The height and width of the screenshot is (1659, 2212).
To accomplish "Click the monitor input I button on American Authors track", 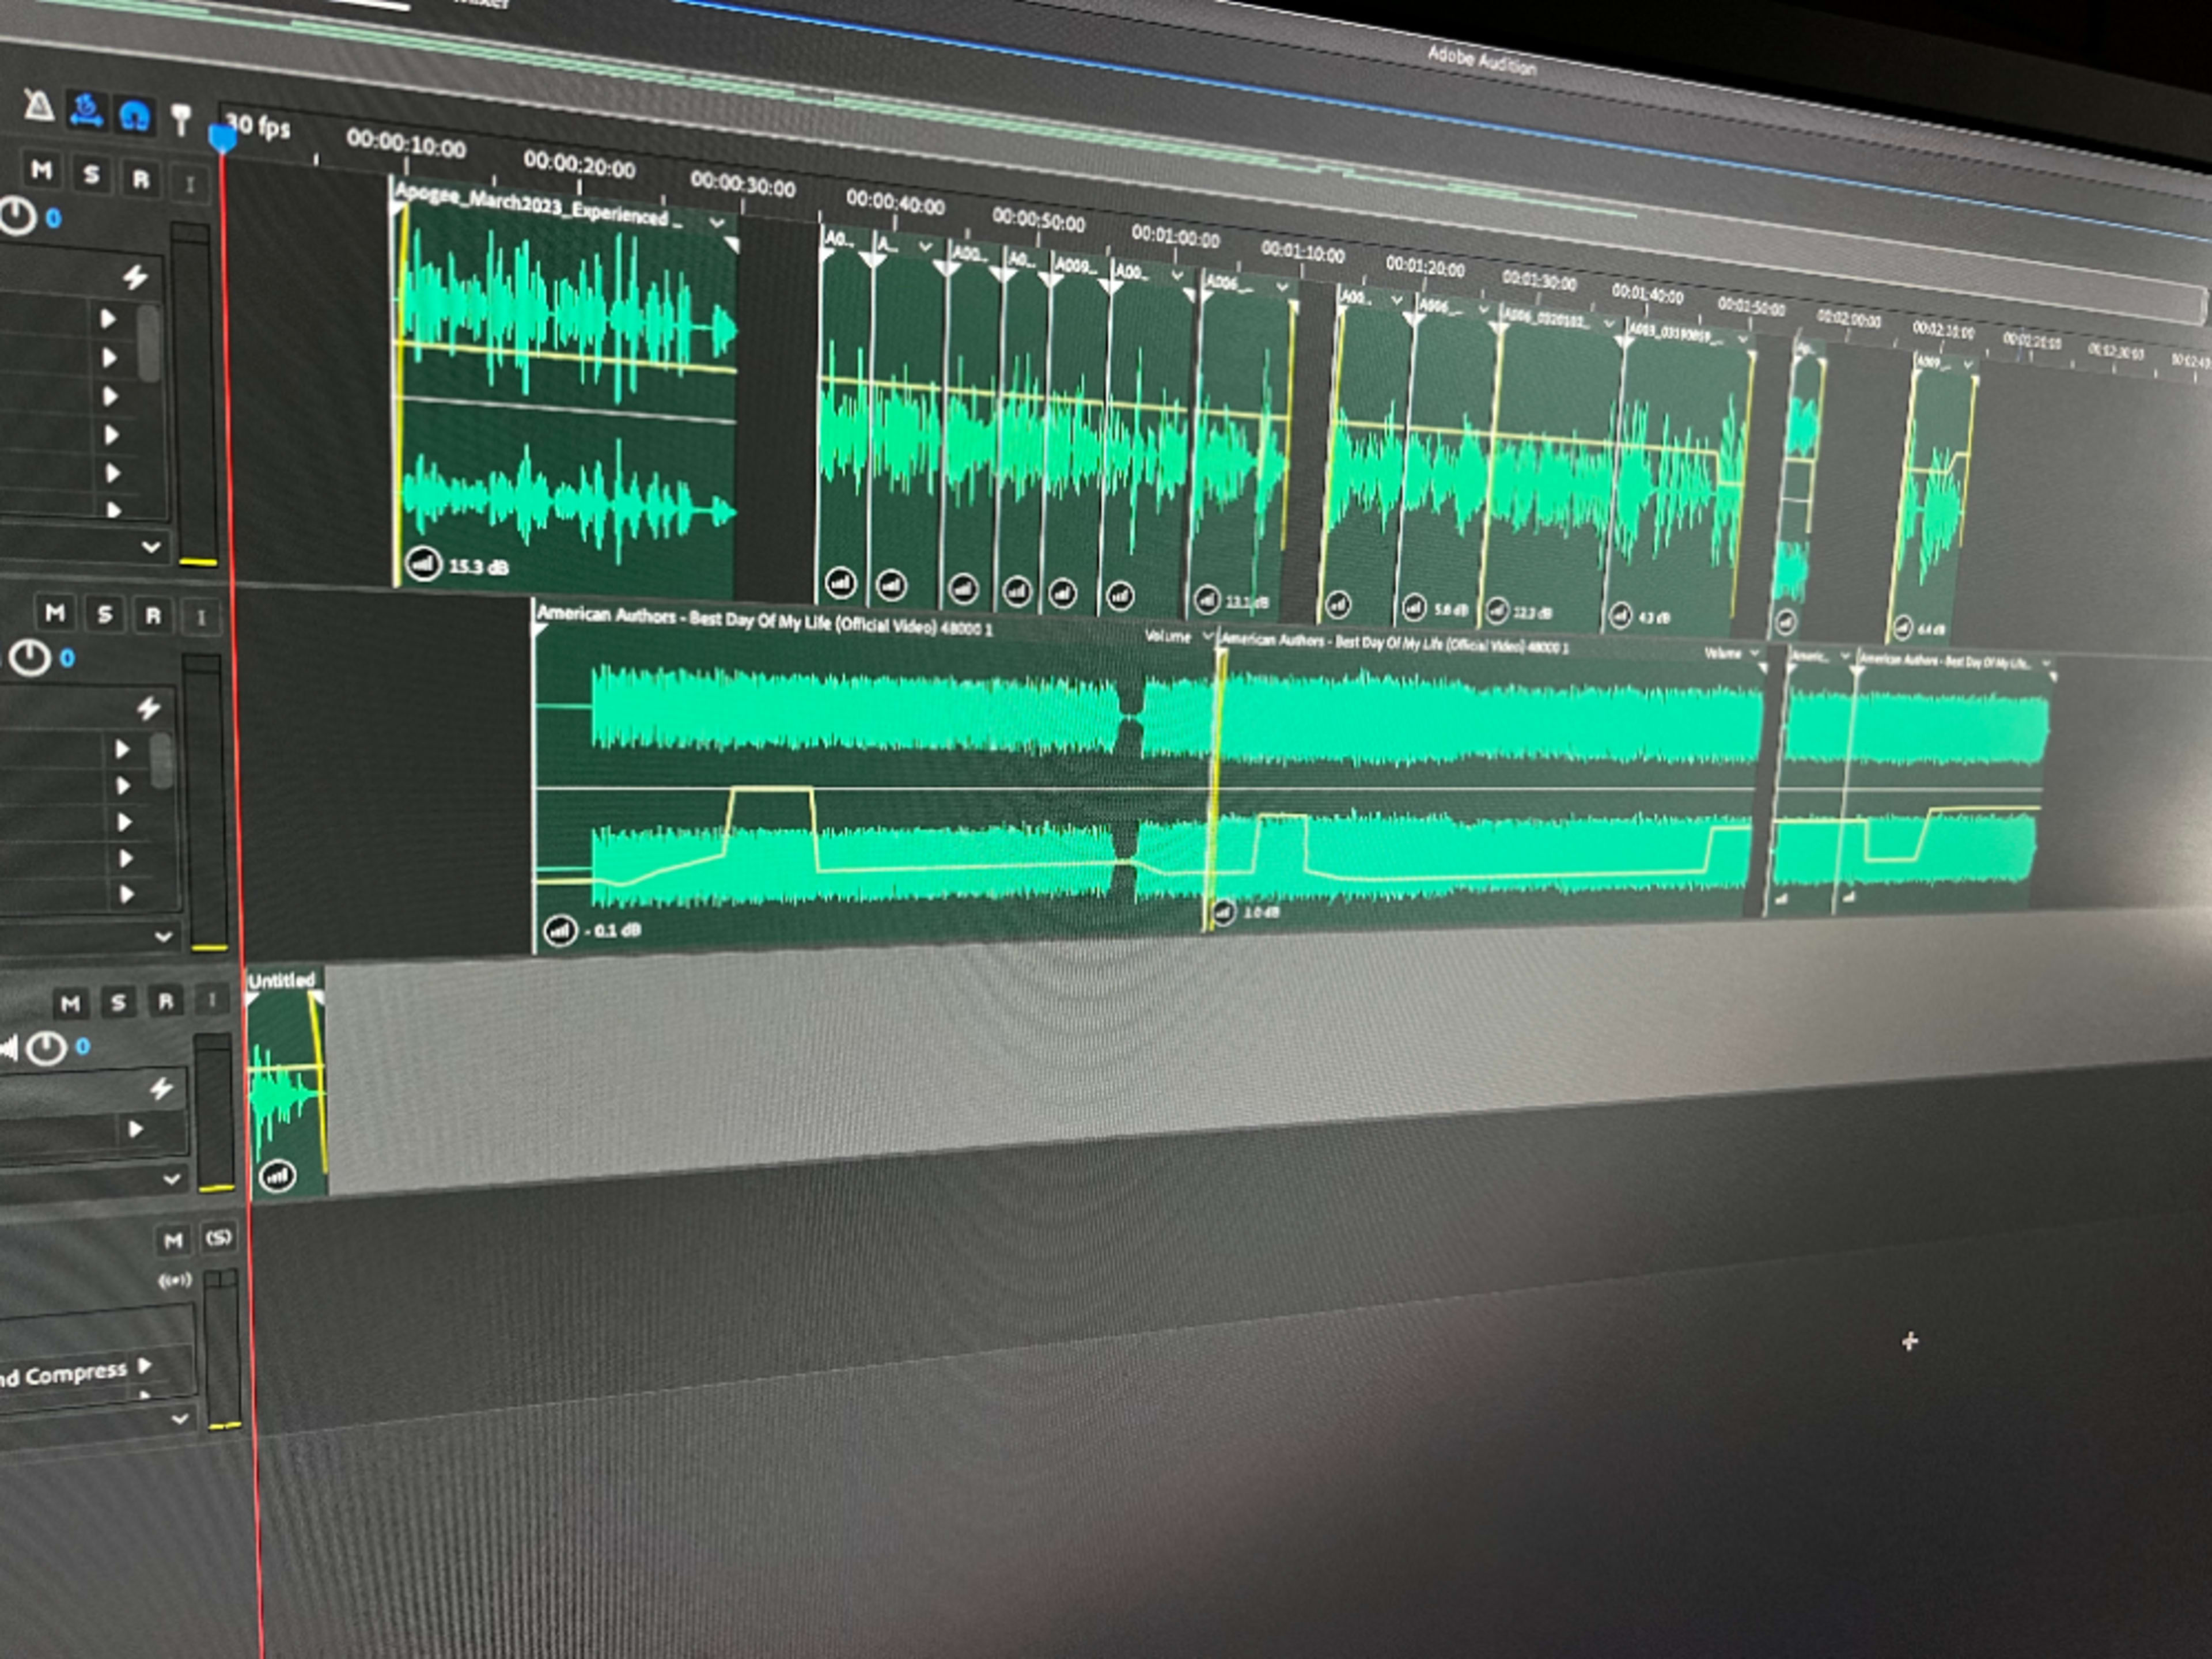I will [x=201, y=617].
